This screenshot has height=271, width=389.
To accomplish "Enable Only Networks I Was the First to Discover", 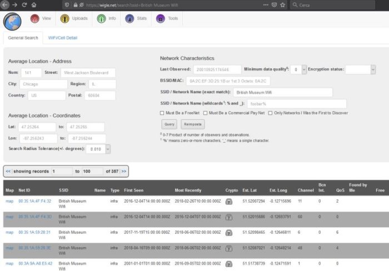I will [x=270, y=113].
